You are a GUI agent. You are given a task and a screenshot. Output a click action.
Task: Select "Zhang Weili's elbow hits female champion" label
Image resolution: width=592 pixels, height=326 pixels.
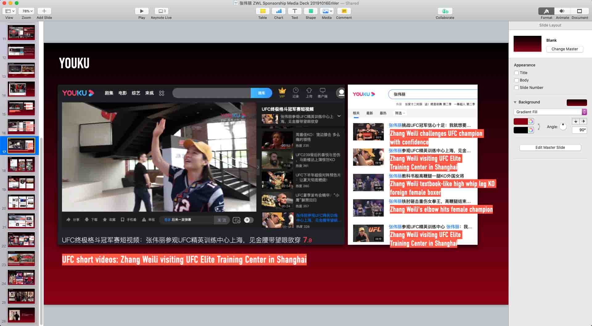click(441, 209)
